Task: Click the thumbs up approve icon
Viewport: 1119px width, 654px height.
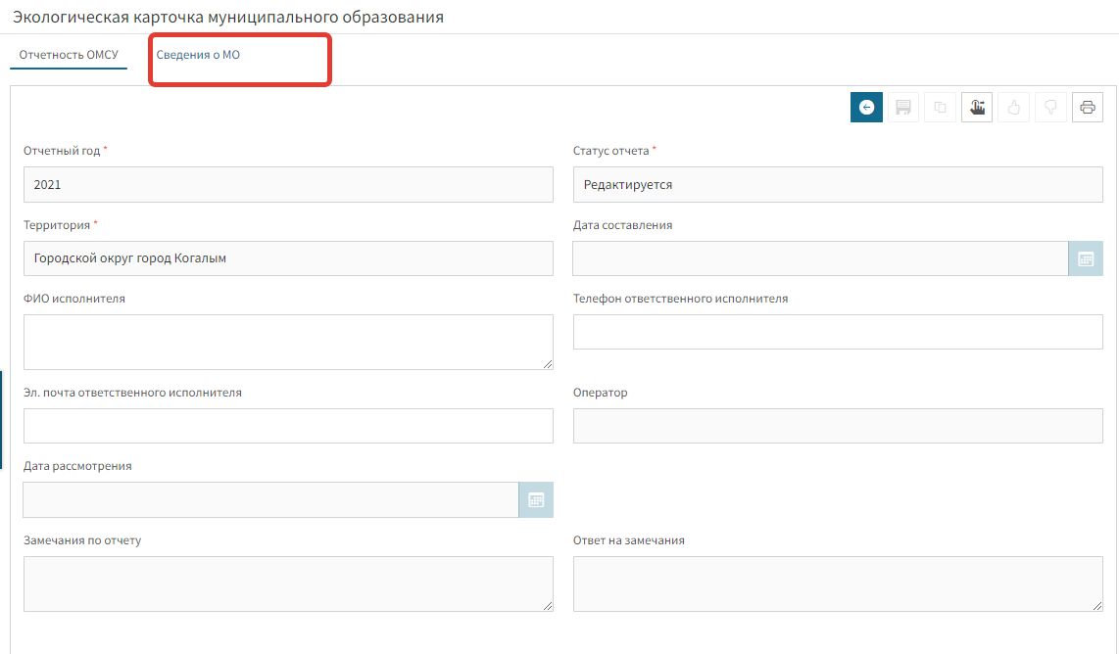Action: point(1014,108)
